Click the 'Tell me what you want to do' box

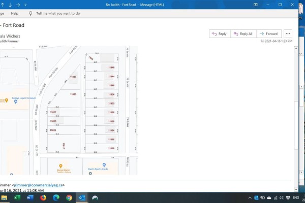58,13
